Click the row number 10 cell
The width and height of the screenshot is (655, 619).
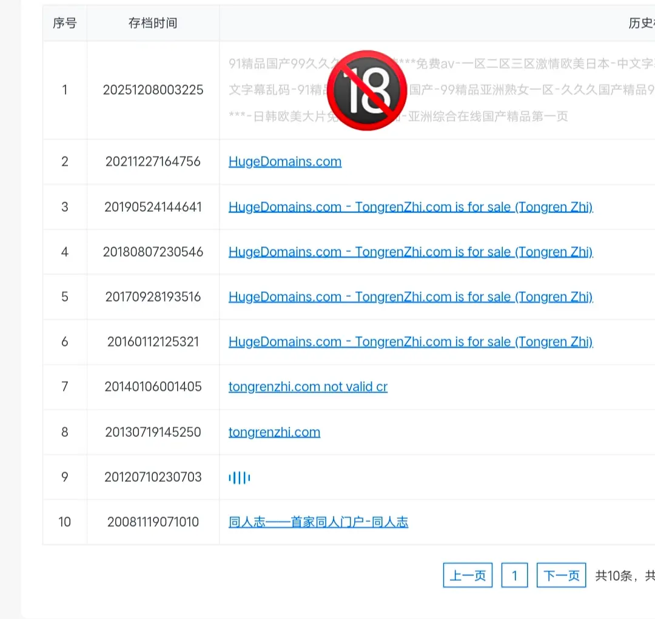[65, 522]
